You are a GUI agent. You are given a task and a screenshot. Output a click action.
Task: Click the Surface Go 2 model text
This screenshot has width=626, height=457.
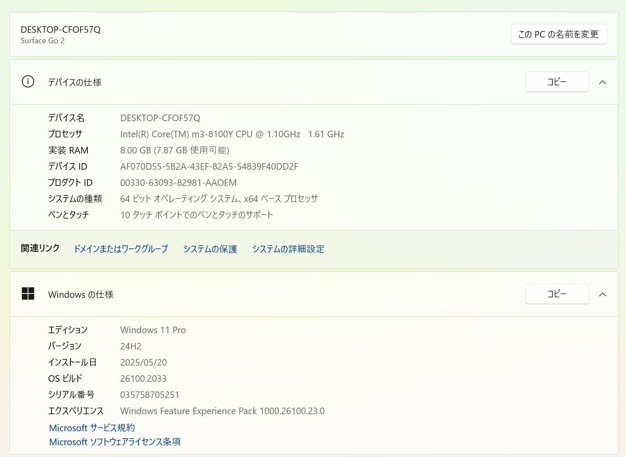pos(42,41)
